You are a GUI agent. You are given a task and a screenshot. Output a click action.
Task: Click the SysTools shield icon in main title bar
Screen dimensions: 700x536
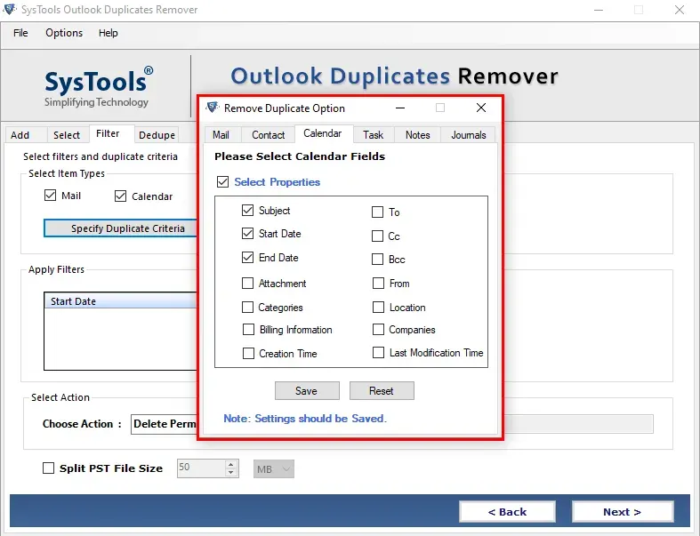pos(10,9)
